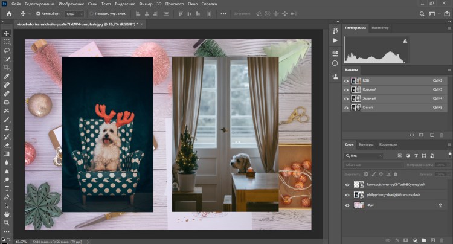Select the Синий channel thumbnail
The width and height of the screenshot is (453, 244).
point(356,108)
